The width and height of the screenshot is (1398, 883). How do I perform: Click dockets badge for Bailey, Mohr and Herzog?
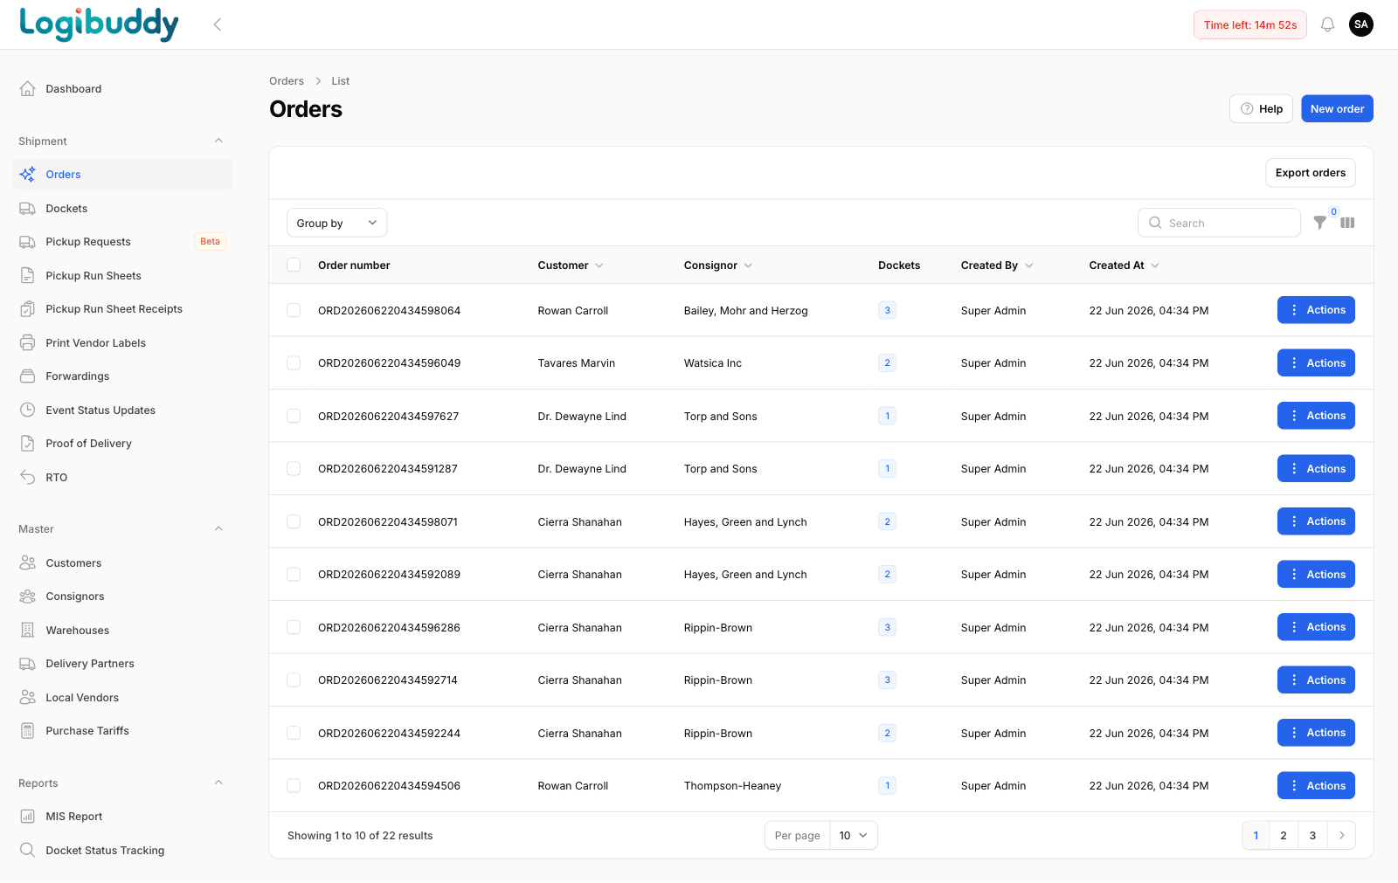tap(887, 310)
